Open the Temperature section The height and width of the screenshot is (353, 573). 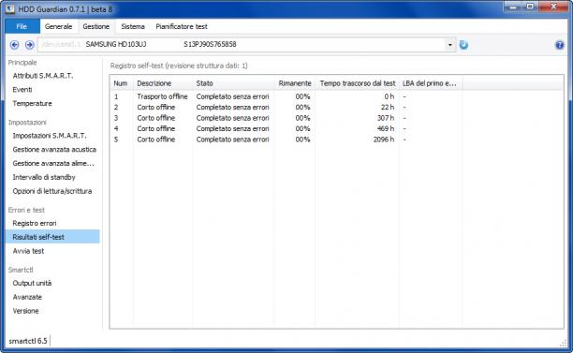(x=32, y=103)
